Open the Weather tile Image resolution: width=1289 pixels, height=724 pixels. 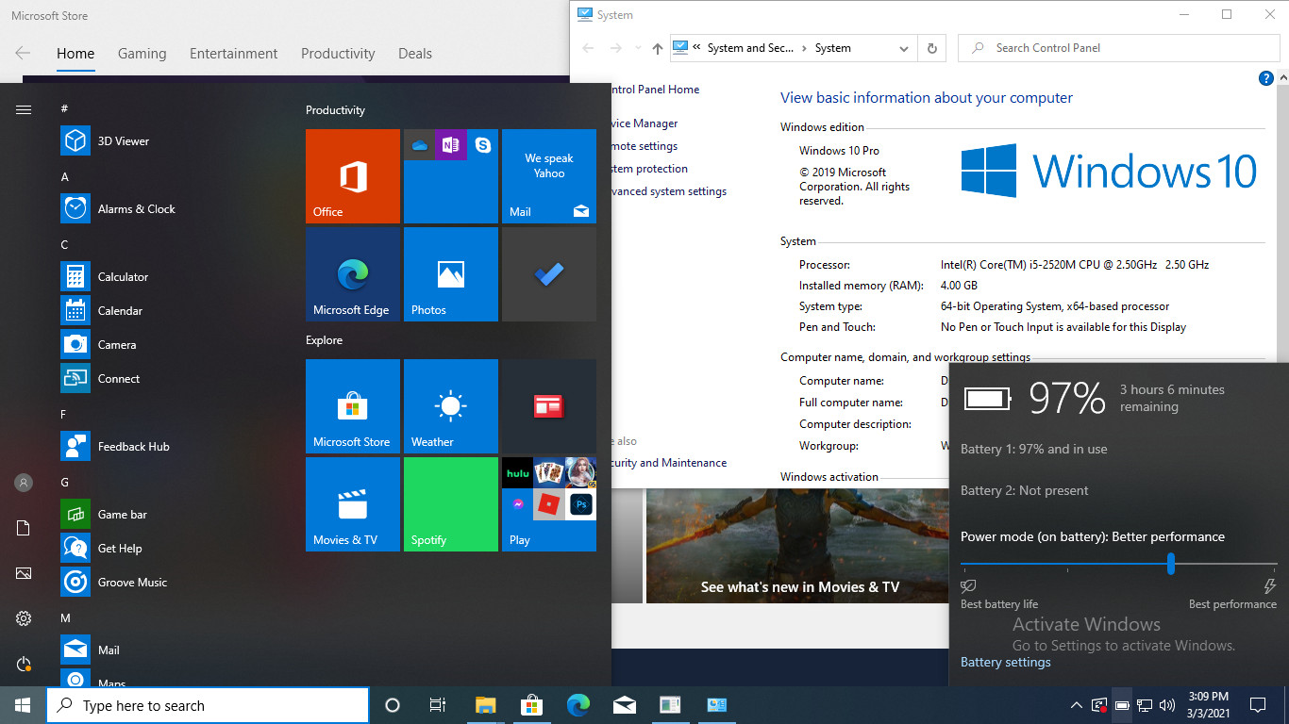[451, 406]
